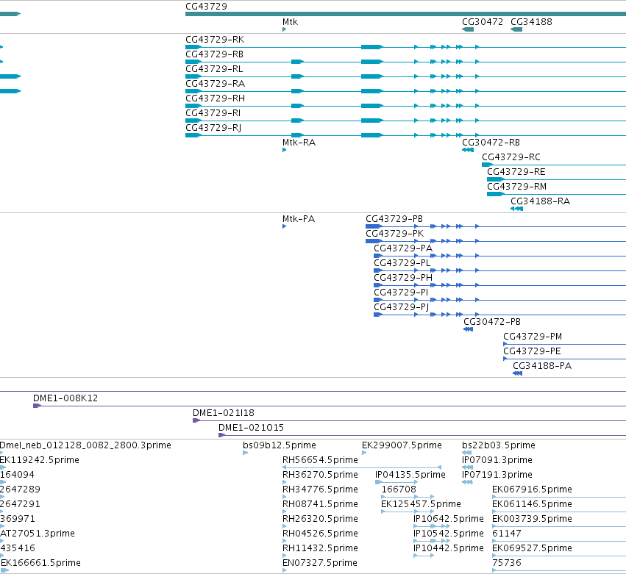The image size is (626, 574).
Task: Select transcript CG43729-RC
Action: coord(511,157)
